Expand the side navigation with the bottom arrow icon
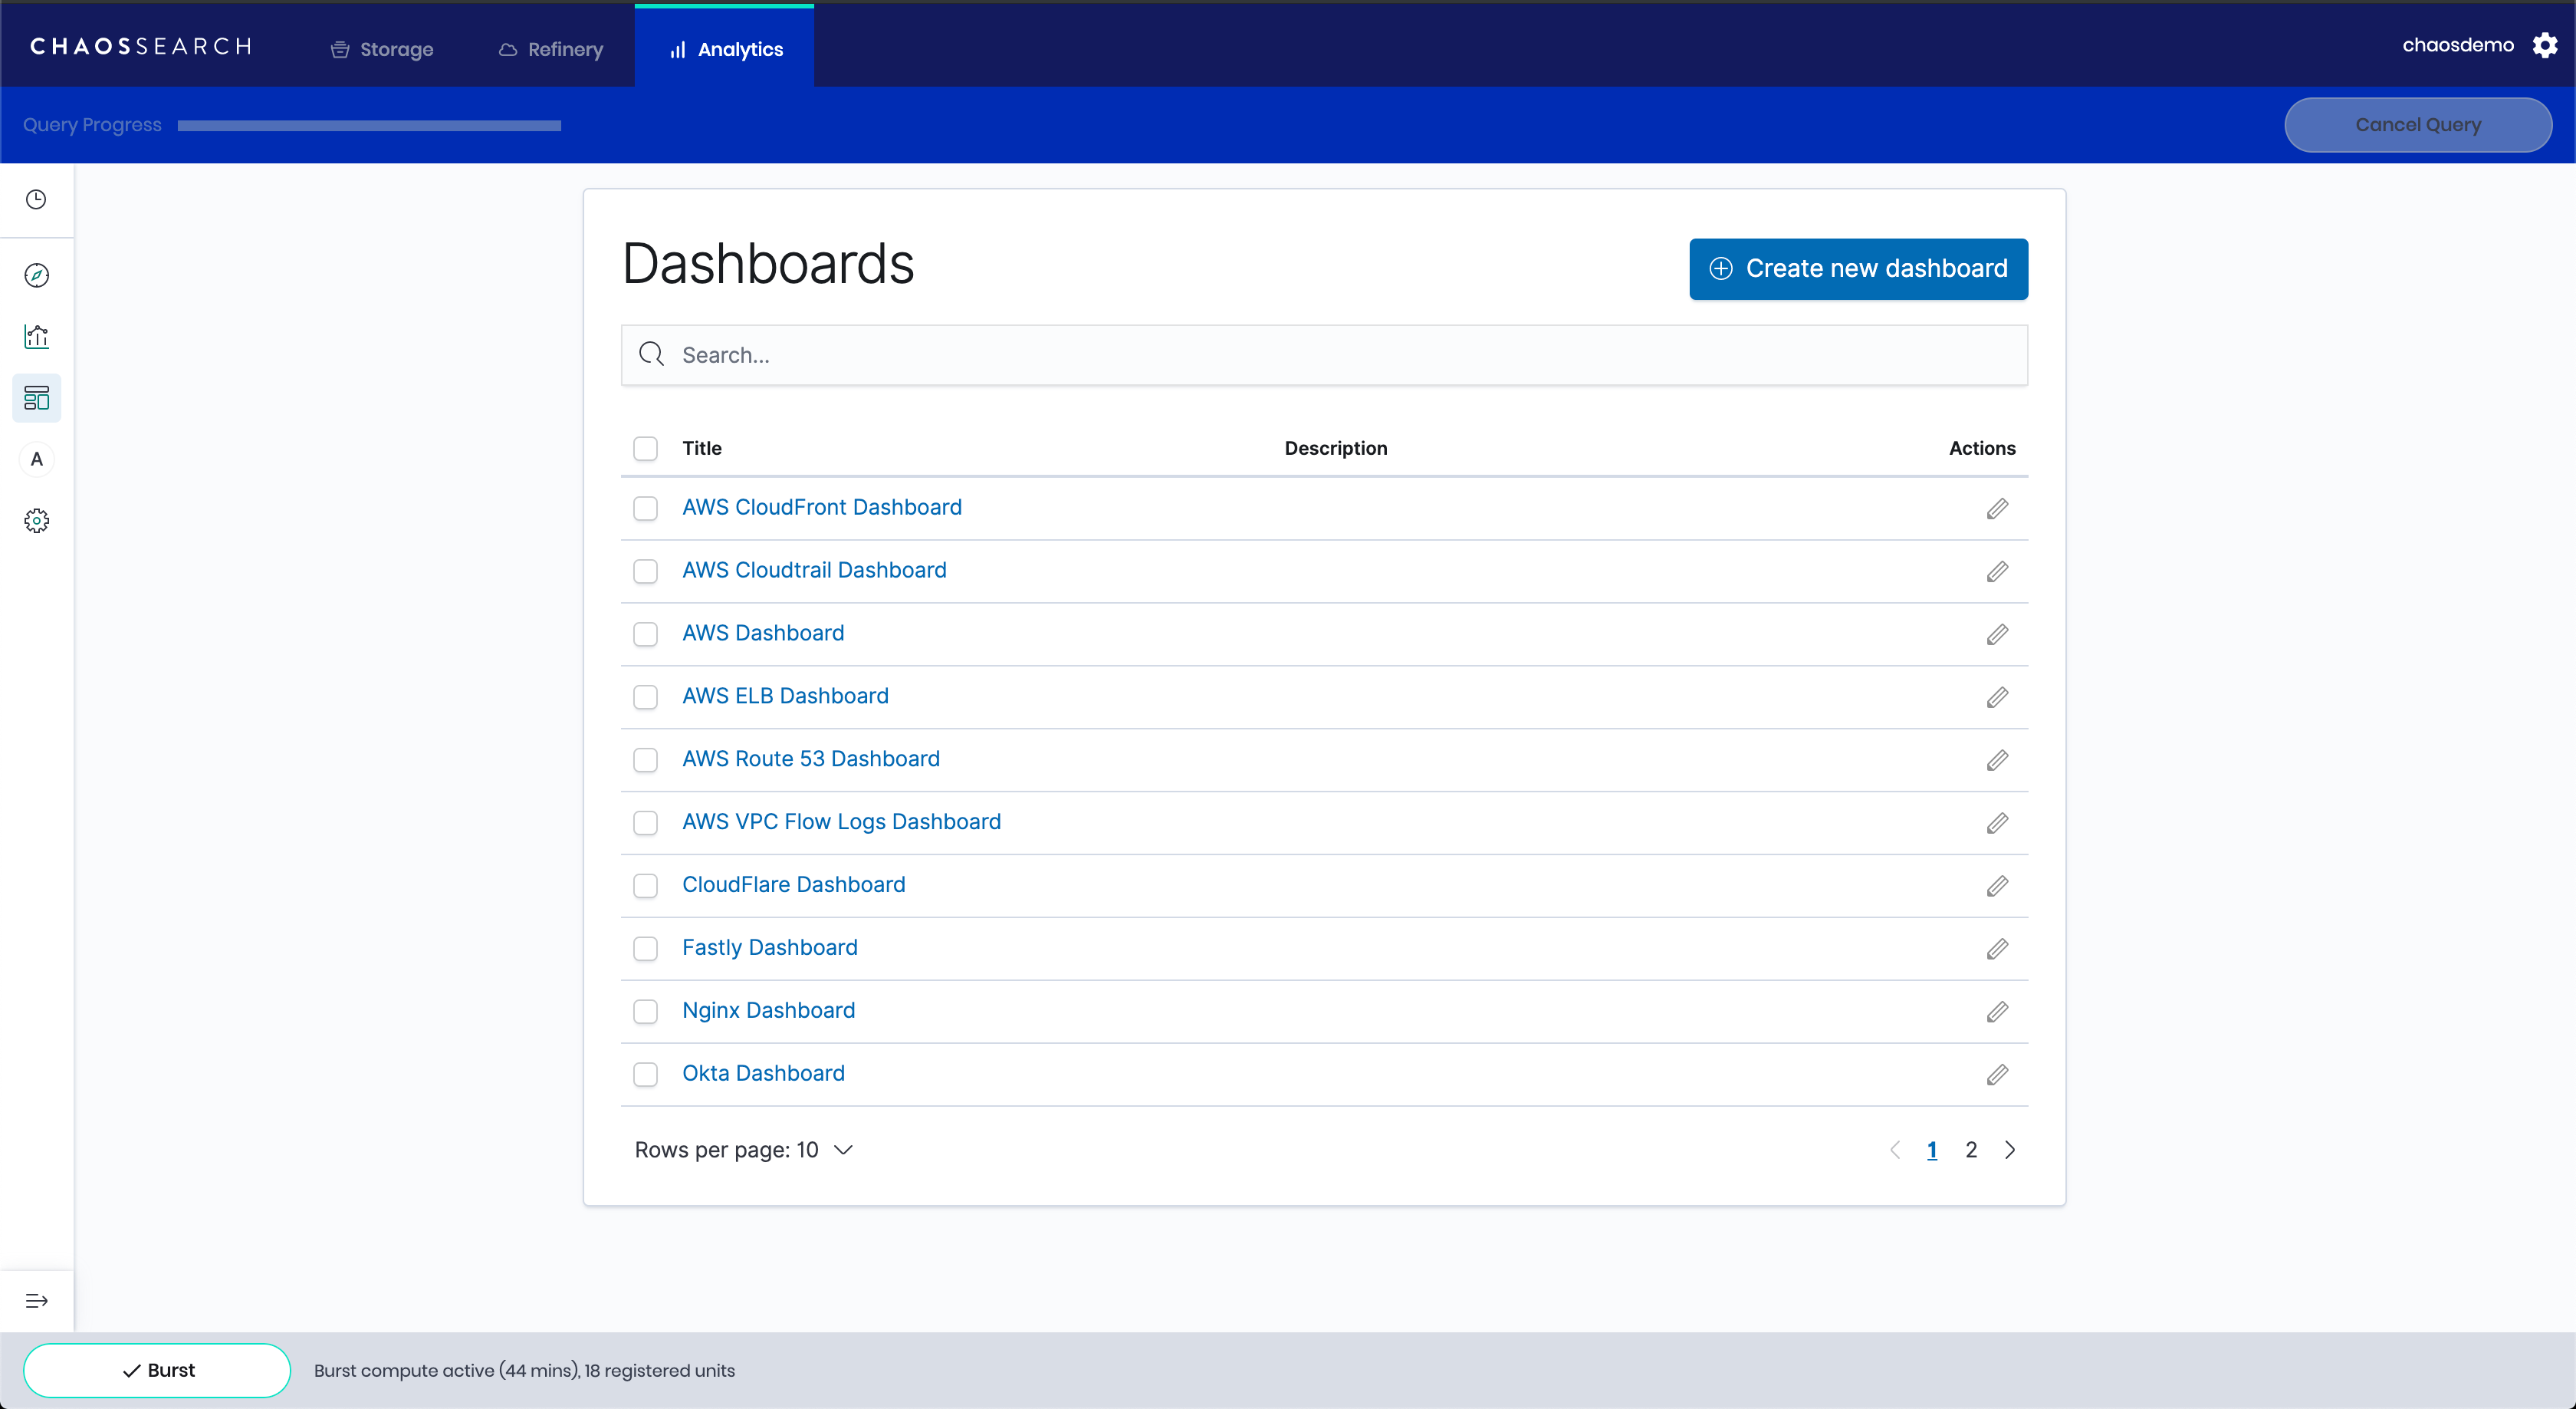Image resolution: width=2576 pixels, height=1409 pixels. pyautogui.click(x=36, y=1301)
